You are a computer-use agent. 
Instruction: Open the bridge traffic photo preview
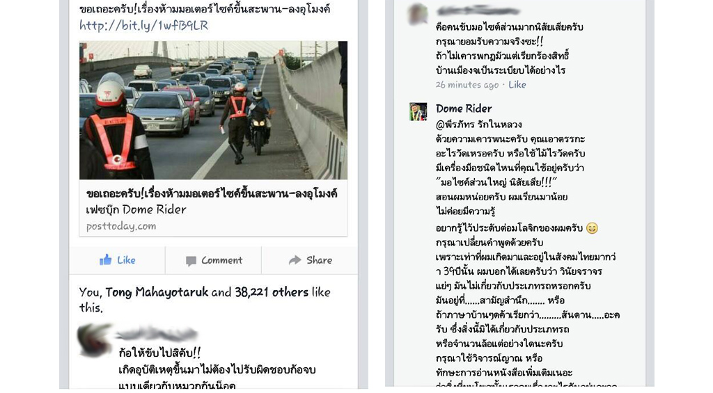coord(213,110)
